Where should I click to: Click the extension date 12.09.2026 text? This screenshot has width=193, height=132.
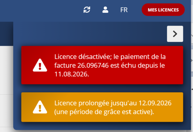click(x=155, y=103)
